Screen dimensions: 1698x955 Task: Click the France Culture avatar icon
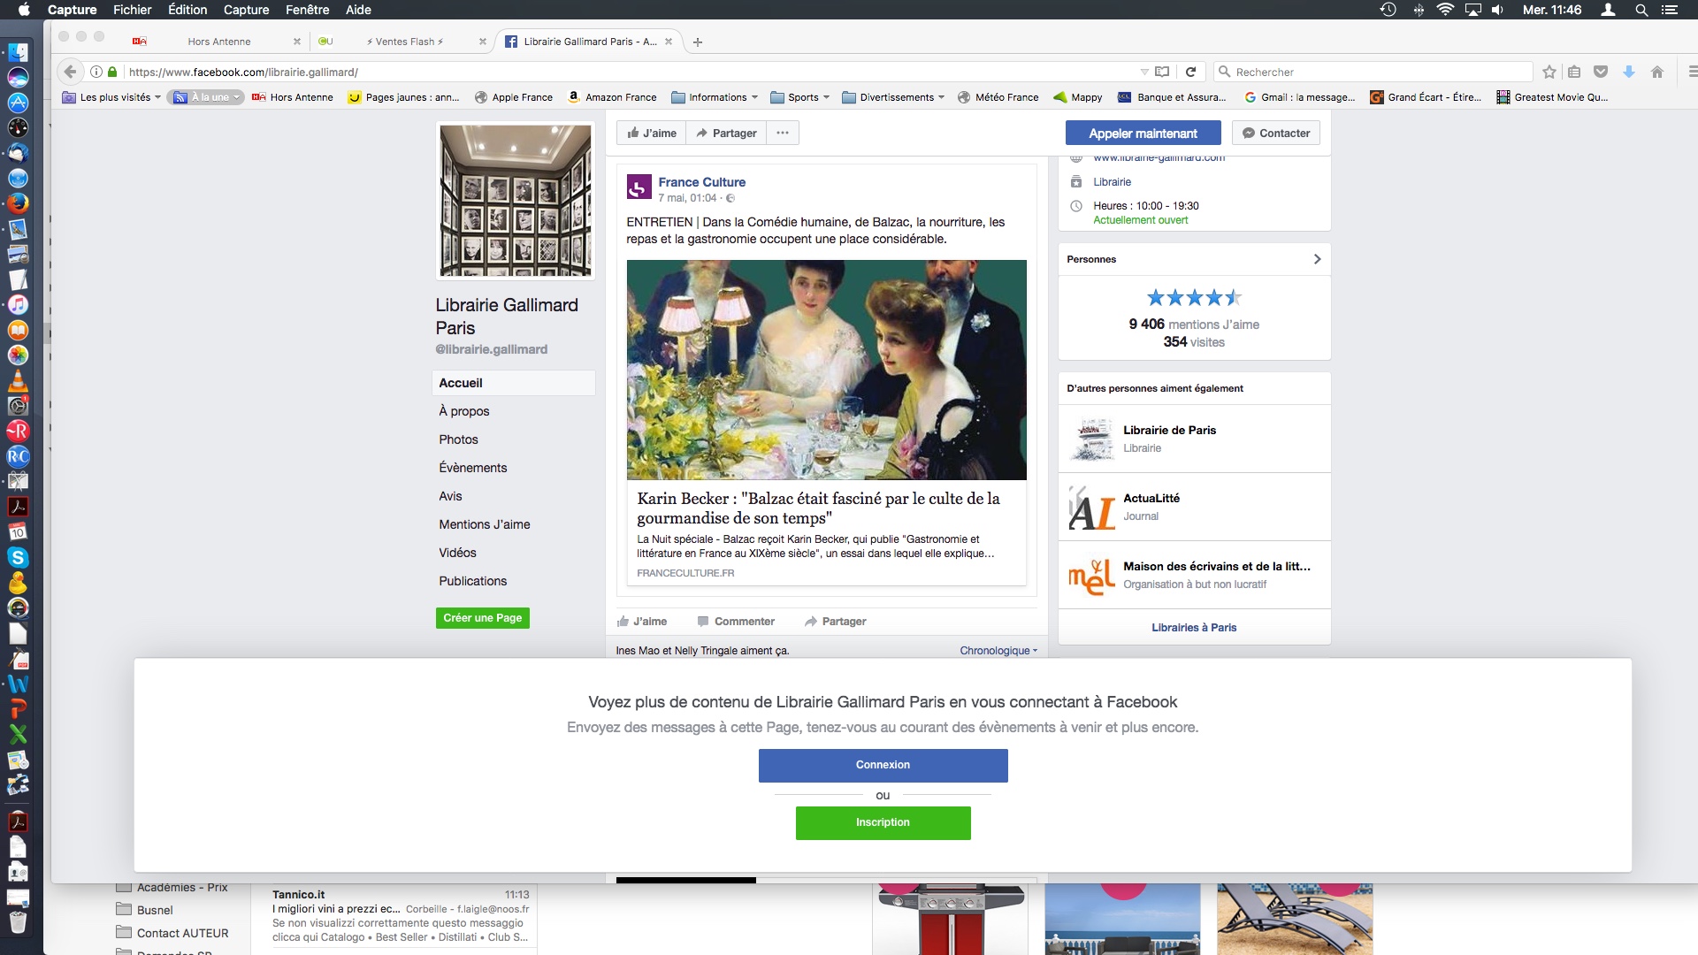(x=639, y=187)
